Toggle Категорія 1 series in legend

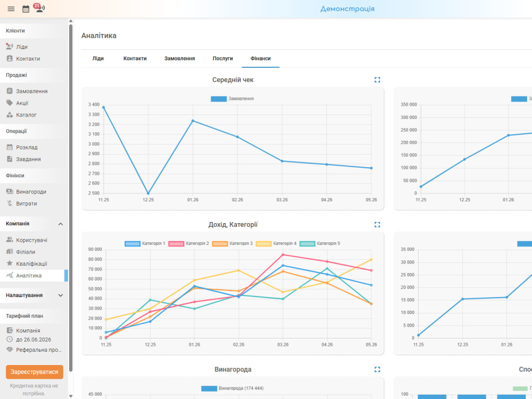click(145, 243)
